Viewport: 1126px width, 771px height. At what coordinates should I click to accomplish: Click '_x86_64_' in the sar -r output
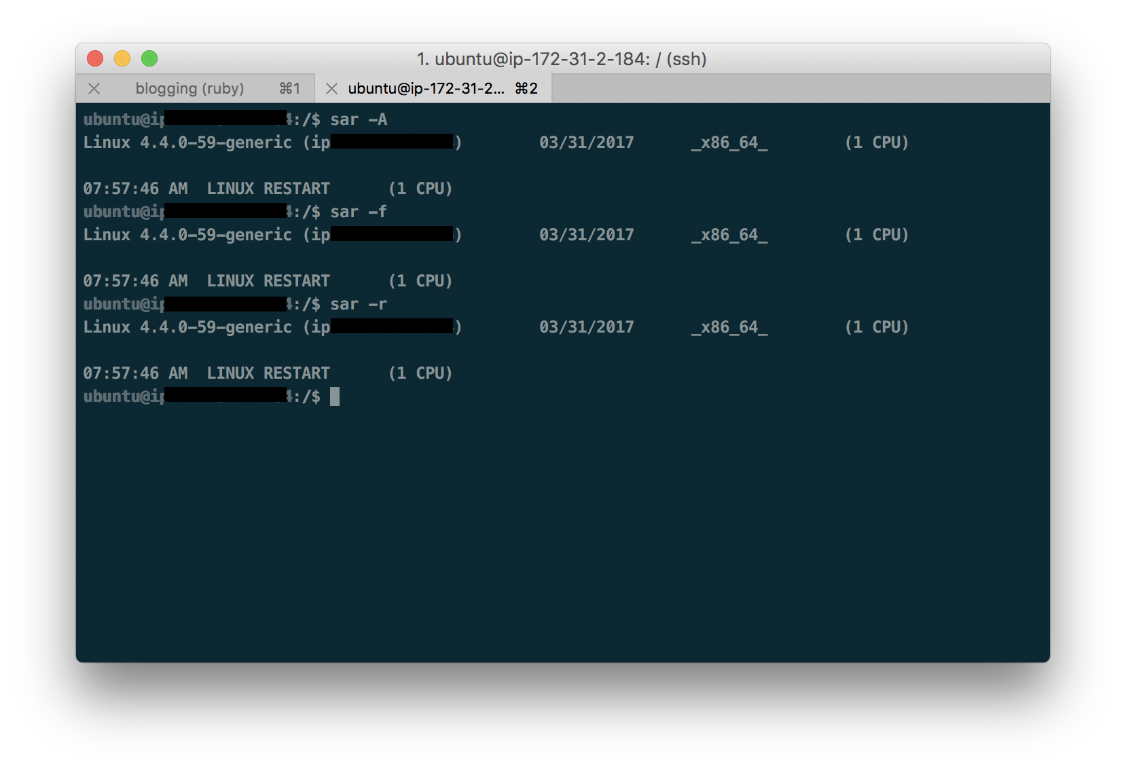729,327
